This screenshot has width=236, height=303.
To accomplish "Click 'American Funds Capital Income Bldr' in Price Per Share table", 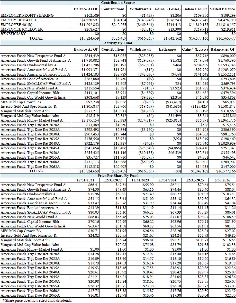I will click(30, 222).
